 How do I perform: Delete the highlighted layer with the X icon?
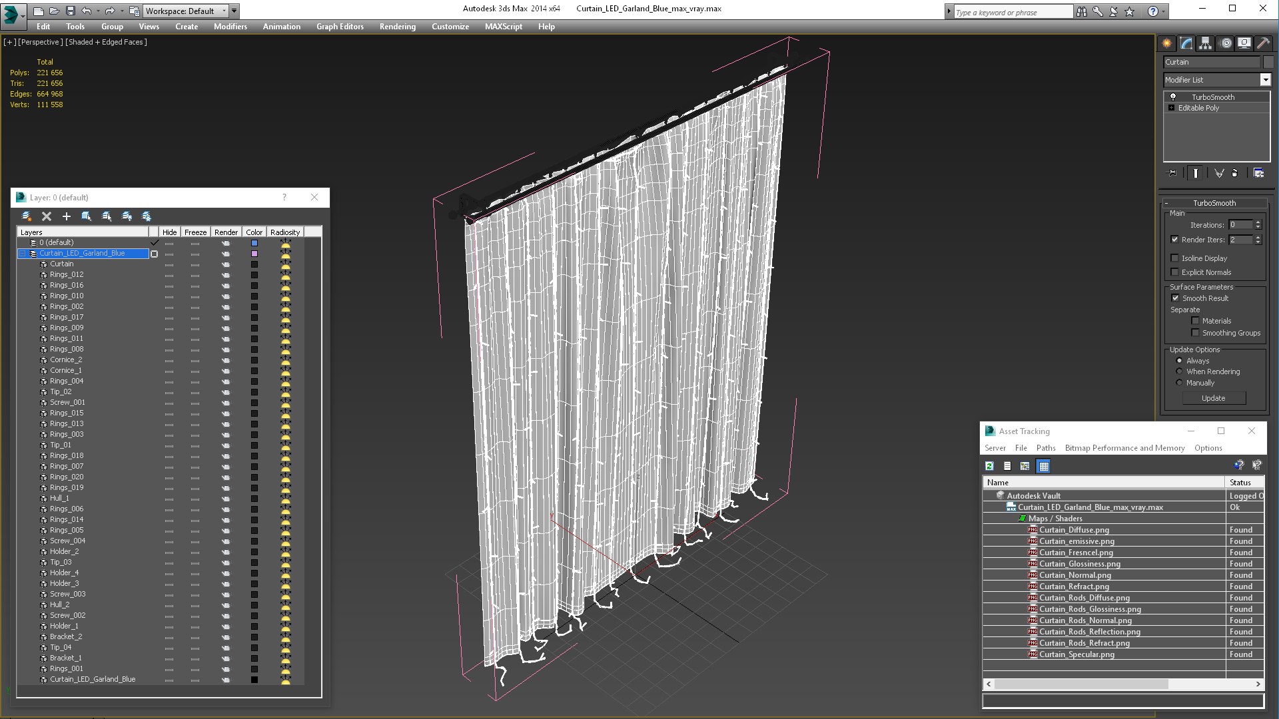(x=47, y=216)
